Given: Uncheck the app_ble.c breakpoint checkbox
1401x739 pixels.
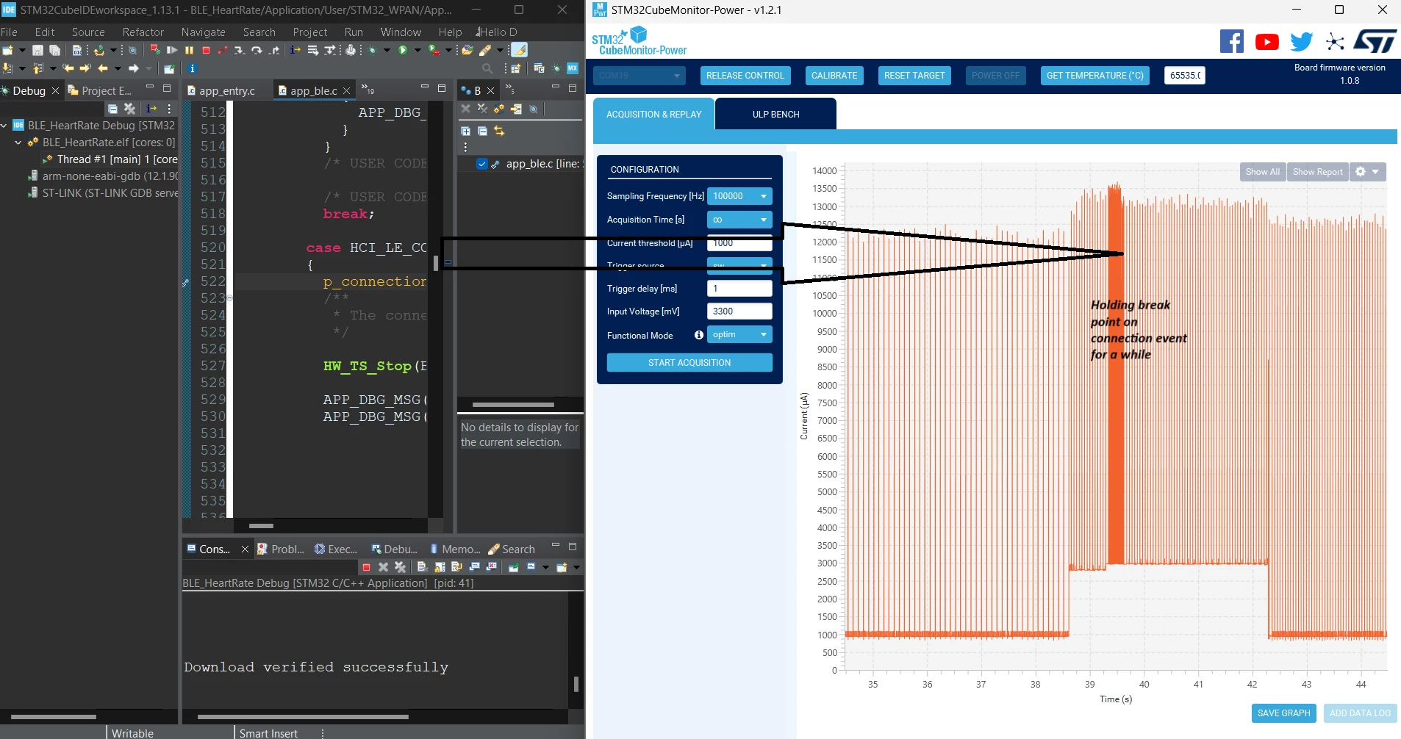Looking at the screenshot, I should 481,164.
